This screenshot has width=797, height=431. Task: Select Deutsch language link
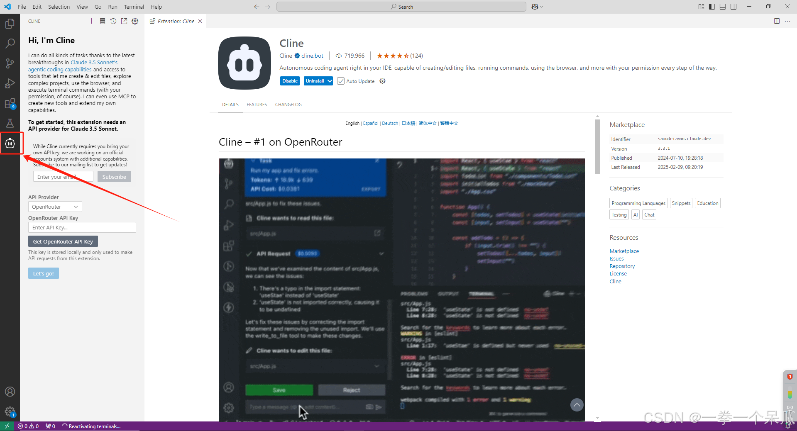[x=390, y=123]
